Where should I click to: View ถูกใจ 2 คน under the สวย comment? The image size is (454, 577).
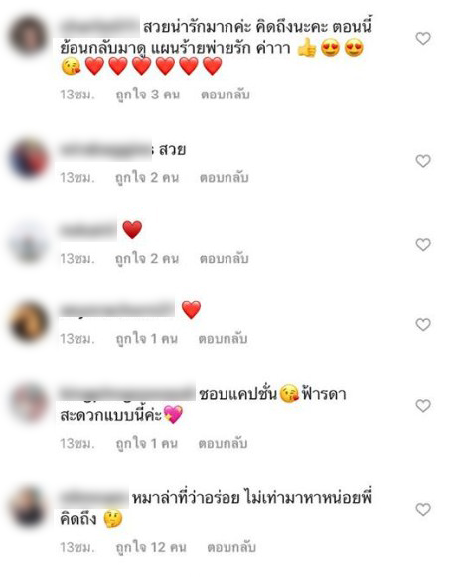[147, 178]
